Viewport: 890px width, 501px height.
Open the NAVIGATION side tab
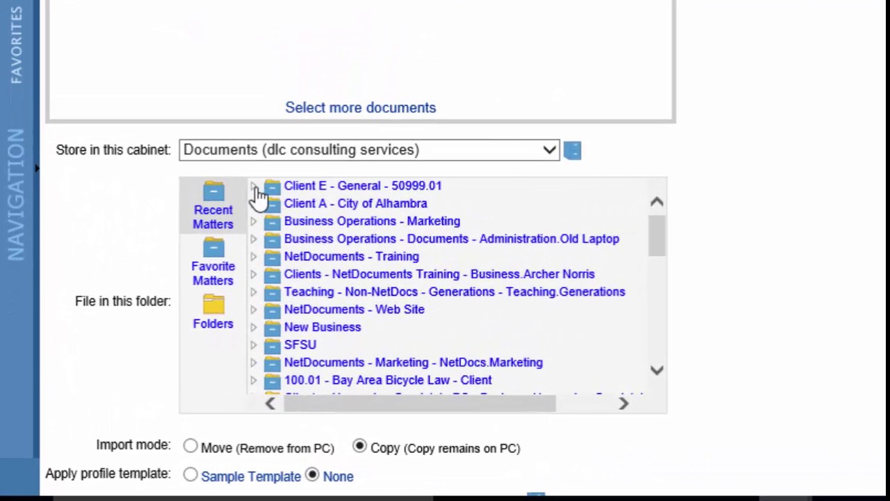[16, 195]
